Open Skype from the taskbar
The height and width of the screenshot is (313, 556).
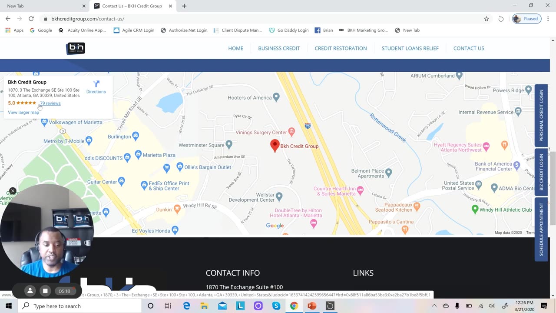[276, 306]
